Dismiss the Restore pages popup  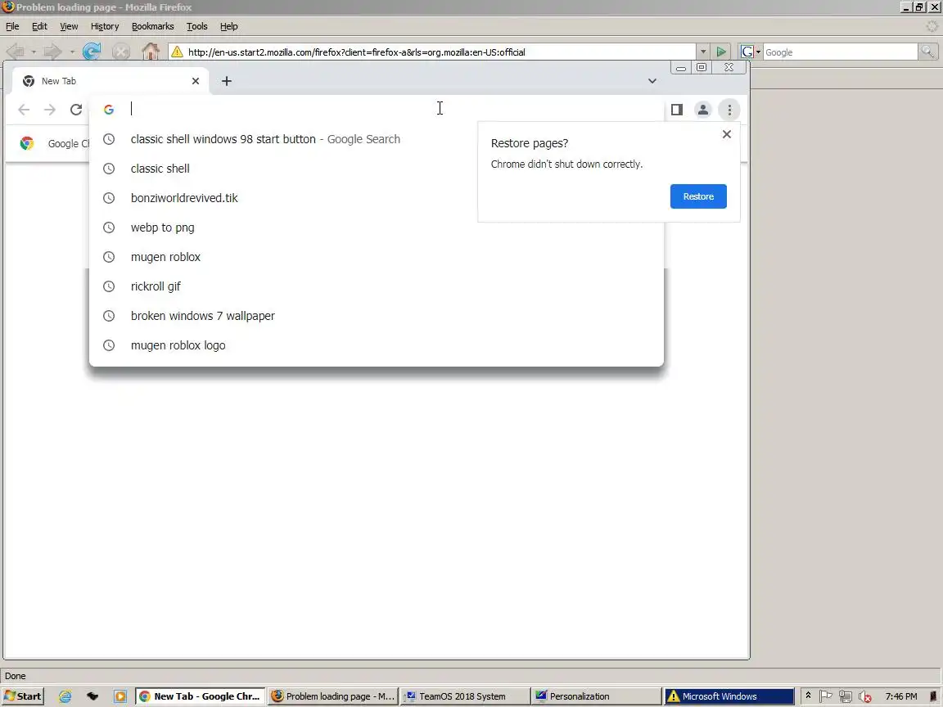click(x=727, y=134)
